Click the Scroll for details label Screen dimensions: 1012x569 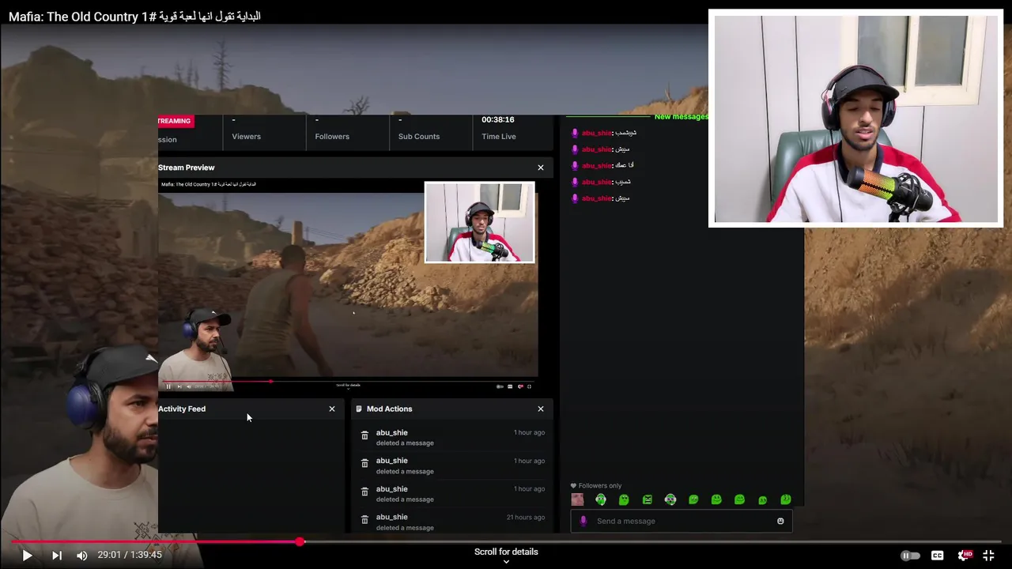click(506, 552)
